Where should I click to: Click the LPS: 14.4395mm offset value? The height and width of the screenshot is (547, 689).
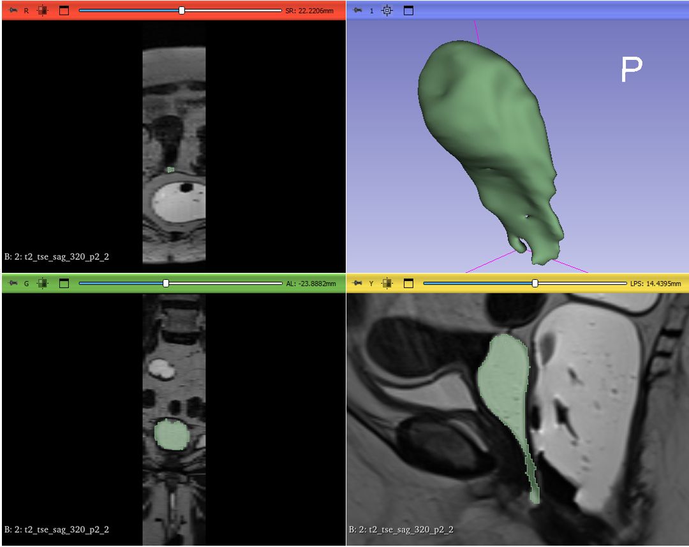click(656, 284)
